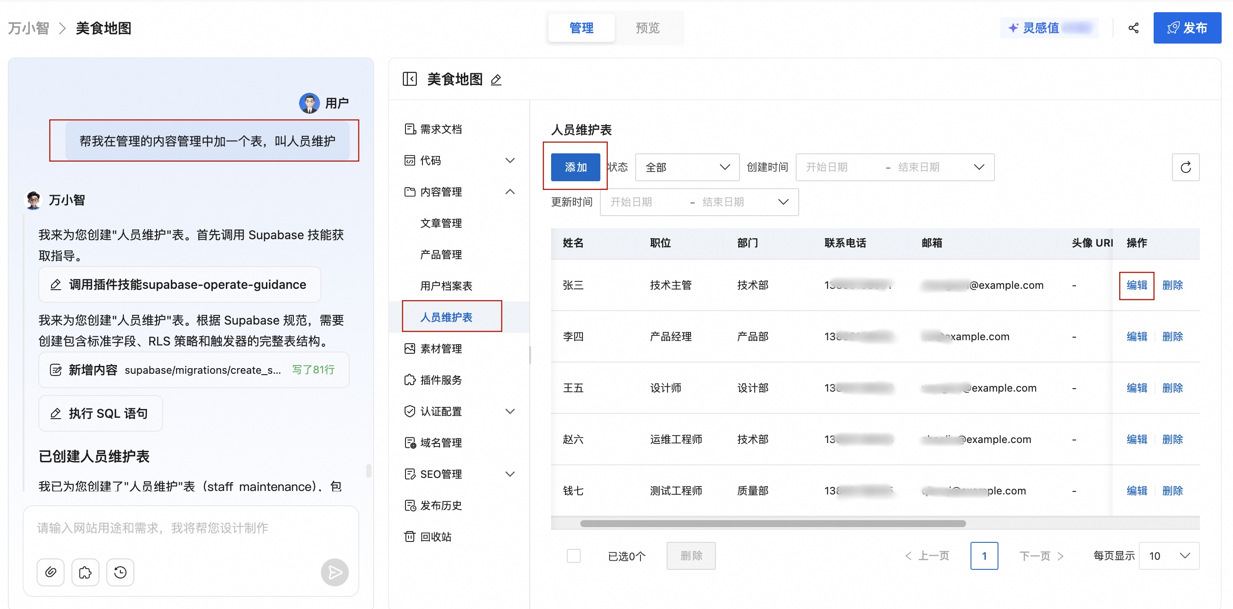Switch to the 预览 tab

tap(647, 28)
